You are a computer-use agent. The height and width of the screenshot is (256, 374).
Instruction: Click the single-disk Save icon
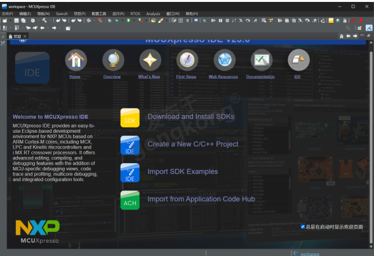pyautogui.click(x=17, y=21)
